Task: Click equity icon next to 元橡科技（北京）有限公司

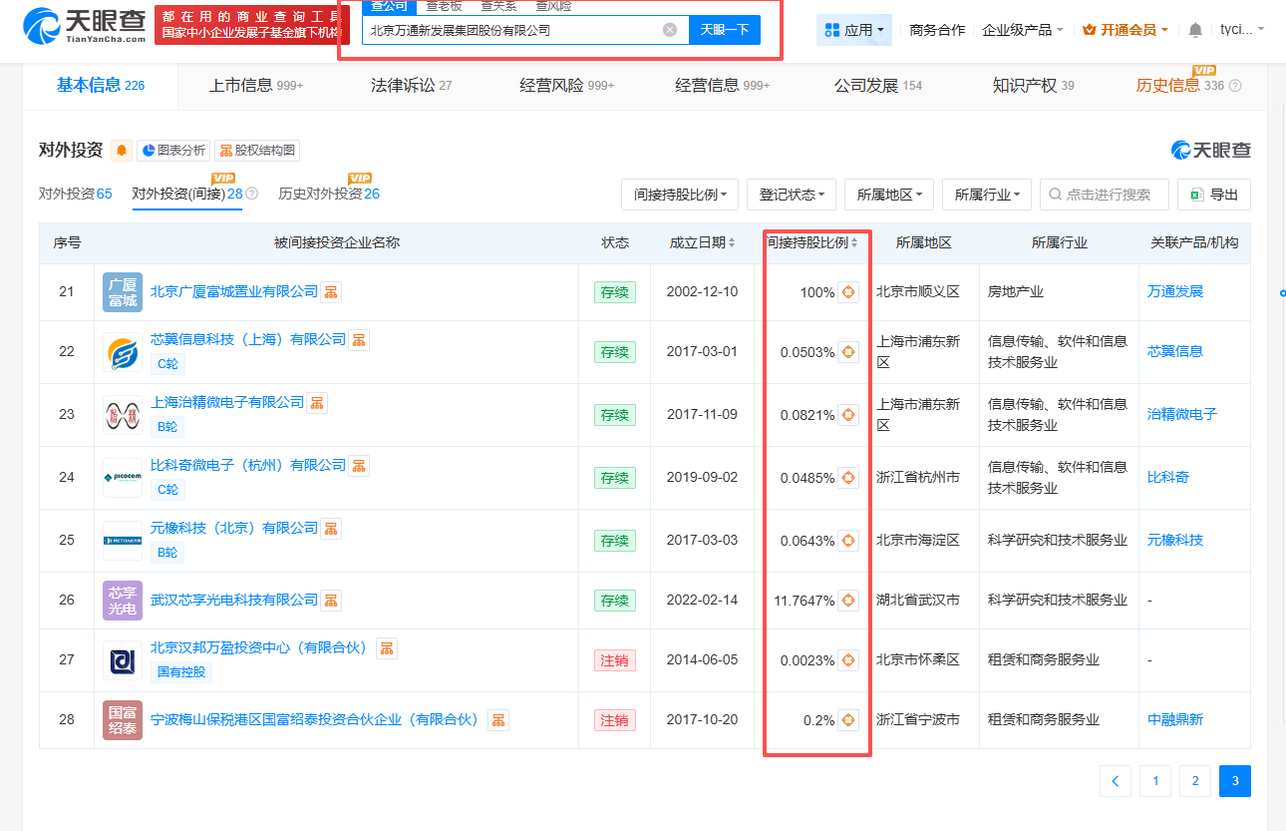Action: (x=331, y=529)
